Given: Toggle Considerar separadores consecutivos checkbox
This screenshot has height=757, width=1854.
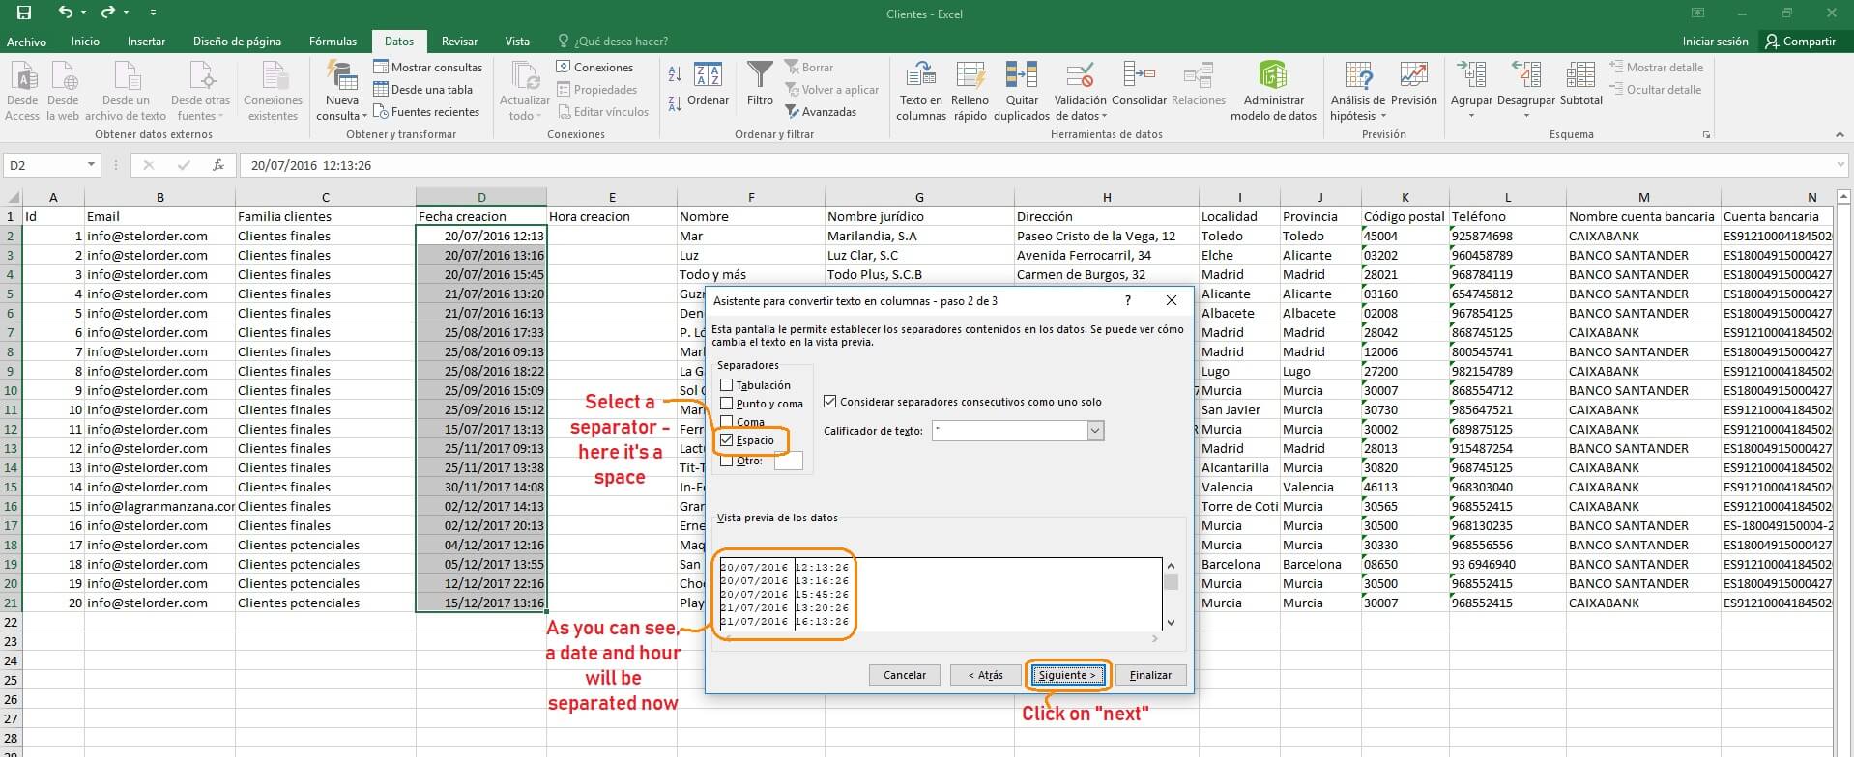Looking at the screenshot, I should pyautogui.click(x=829, y=402).
